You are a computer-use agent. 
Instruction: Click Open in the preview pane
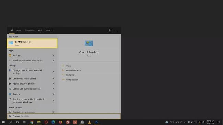[x=68, y=66]
